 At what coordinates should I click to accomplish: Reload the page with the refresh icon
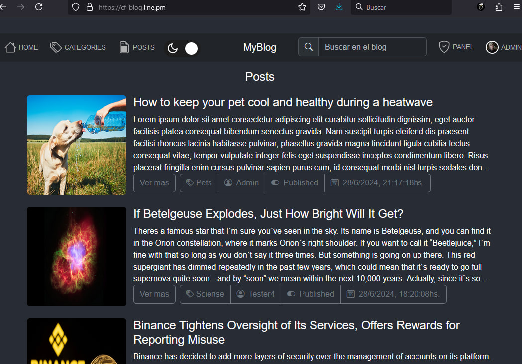tap(39, 7)
